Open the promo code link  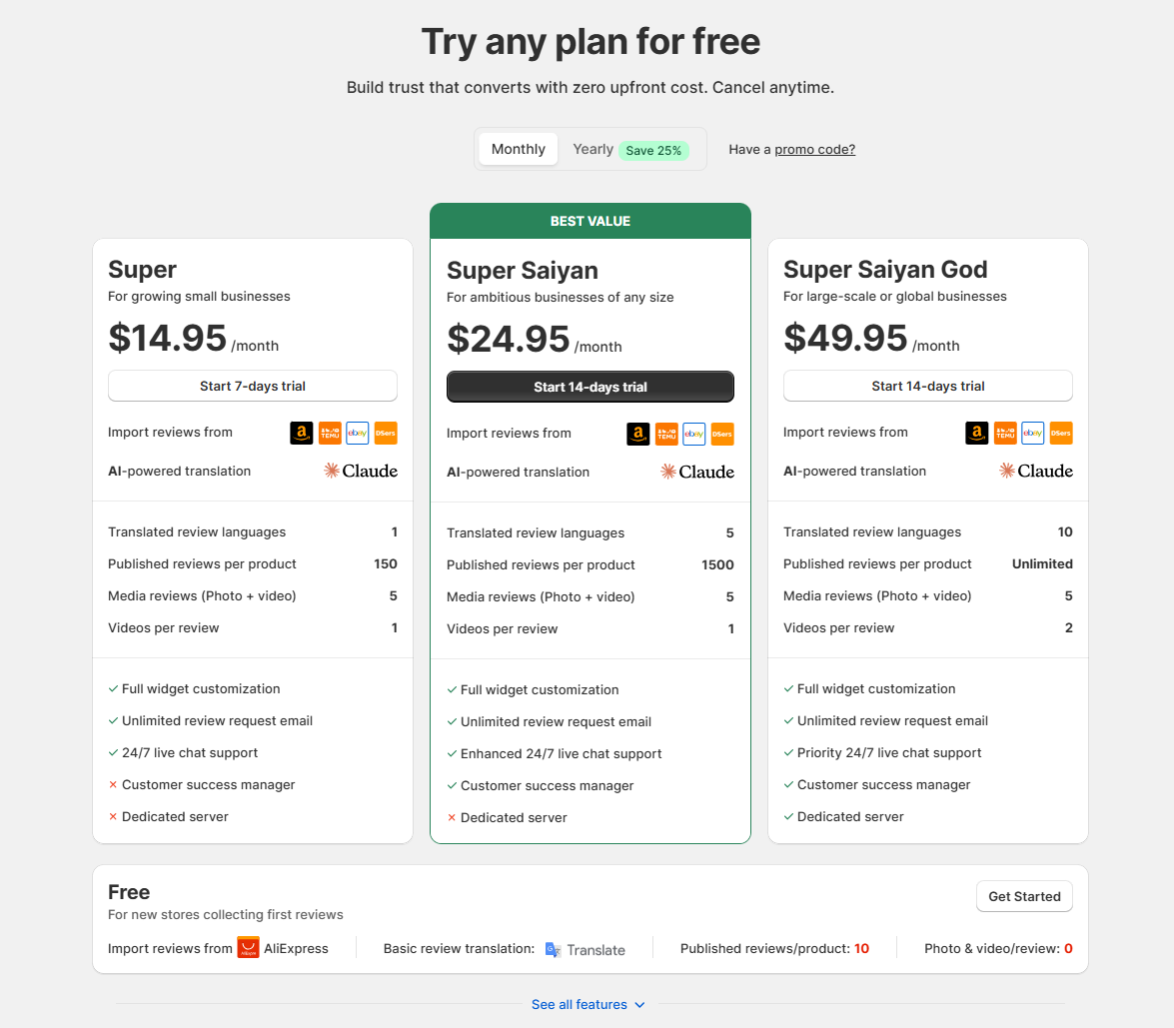pyautogui.click(x=814, y=148)
